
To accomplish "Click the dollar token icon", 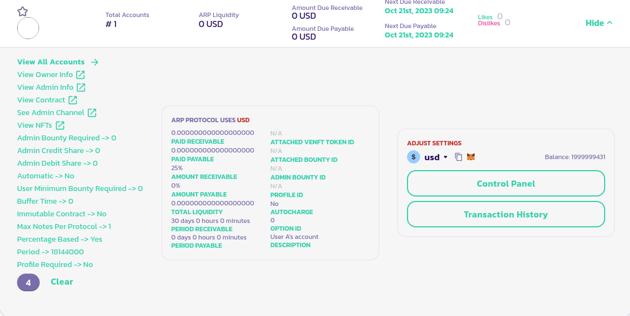I will (x=414, y=157).
